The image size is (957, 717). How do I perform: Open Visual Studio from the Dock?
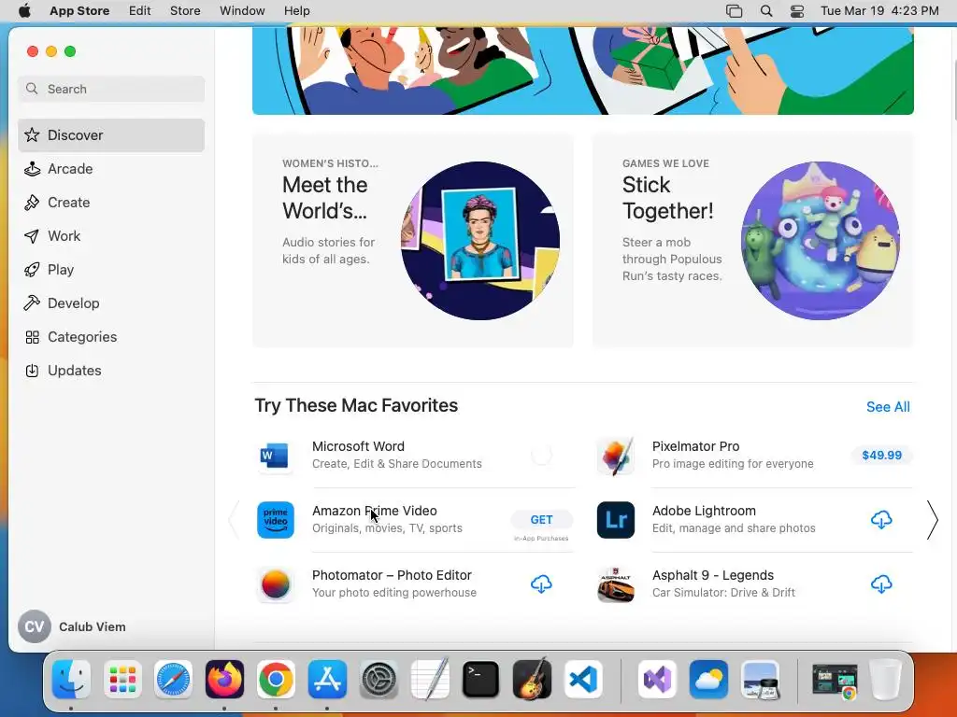click(x=657, y=680)
